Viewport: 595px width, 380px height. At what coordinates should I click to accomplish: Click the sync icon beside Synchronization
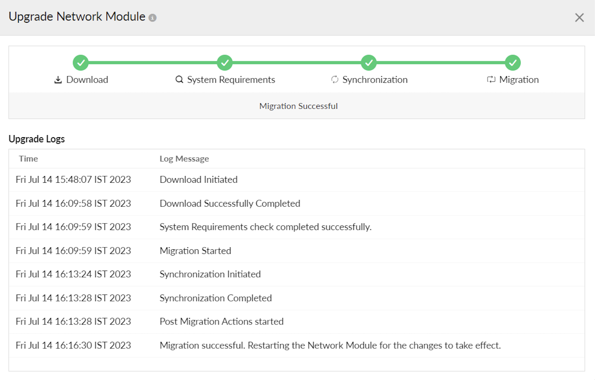[334, 80]
